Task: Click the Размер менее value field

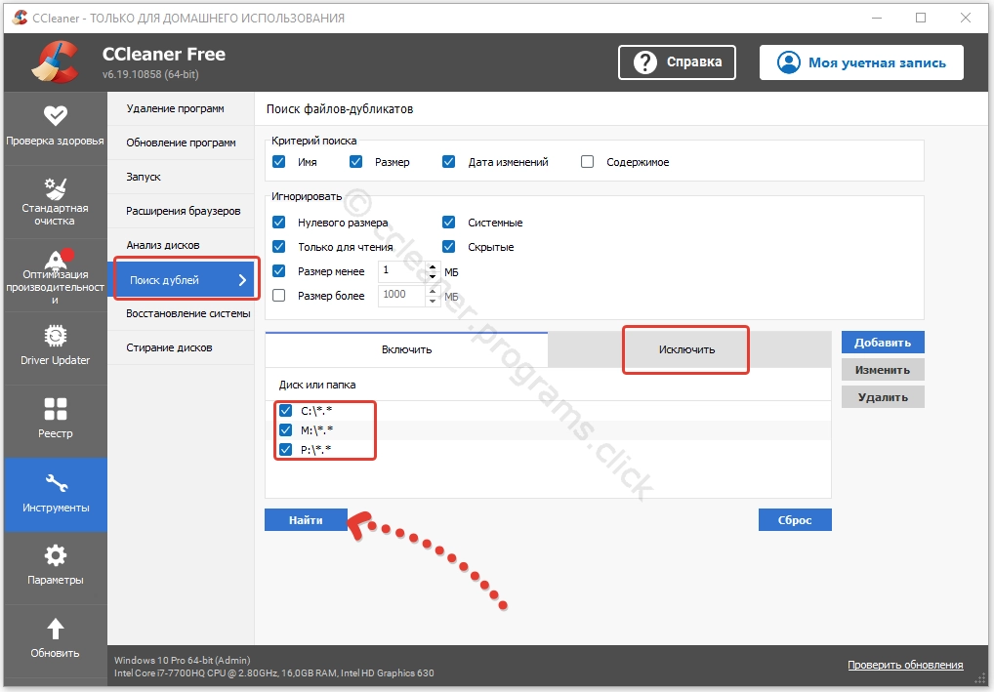Action: (x=400, y=271)
